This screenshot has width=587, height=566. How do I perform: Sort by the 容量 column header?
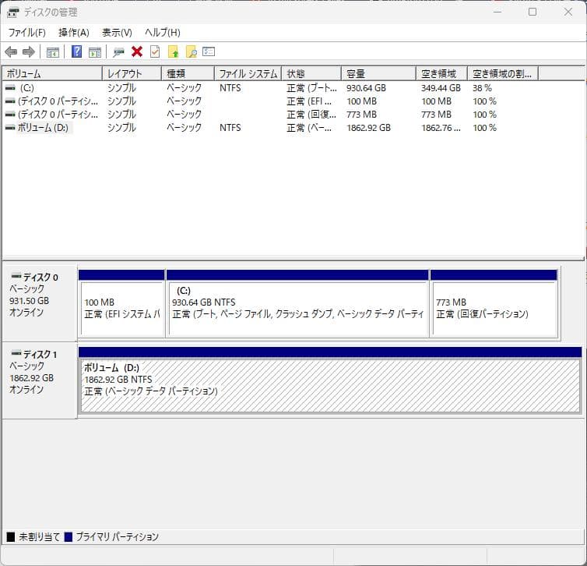(379, 73)
